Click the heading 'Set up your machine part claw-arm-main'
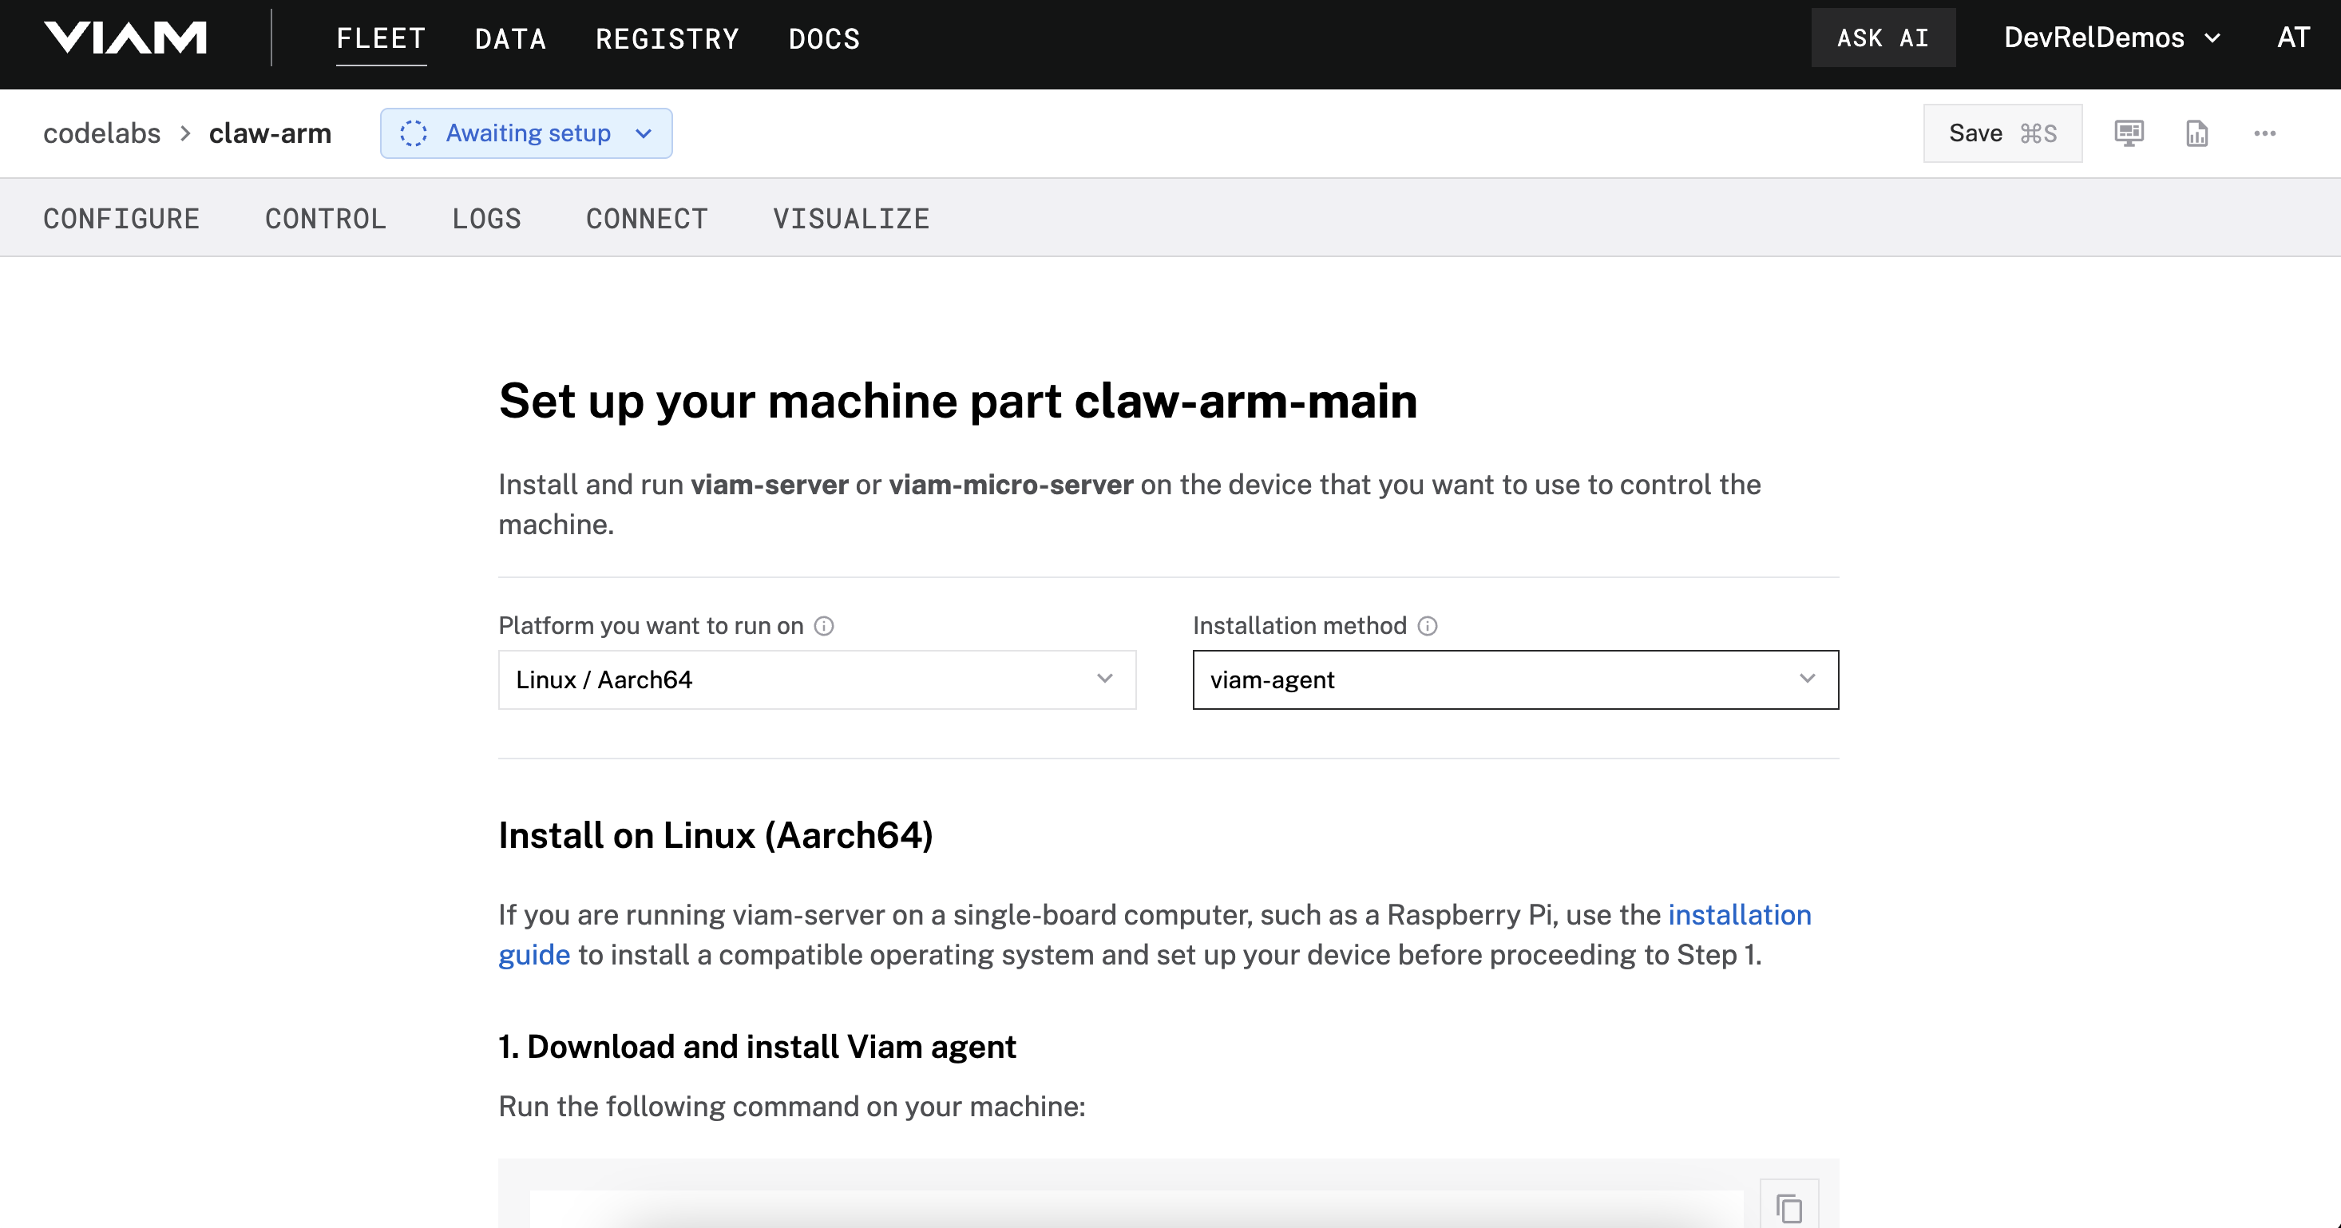This screenshot has height=1228, width=2341. coord(958,401)
